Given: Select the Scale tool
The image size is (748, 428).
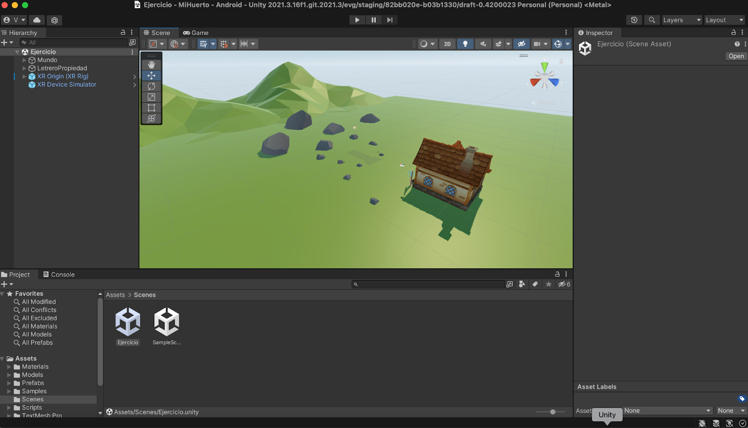Looking at the screenshot, I should pos(151,97).
